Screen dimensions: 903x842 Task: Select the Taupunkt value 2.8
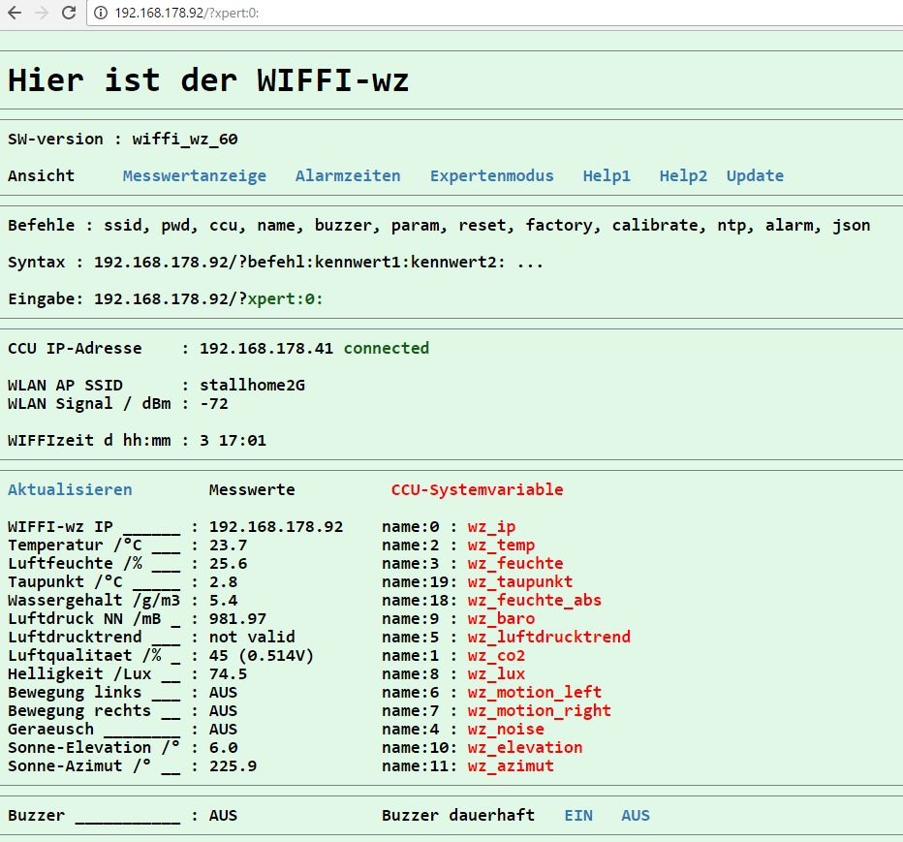tap(223, 581)
